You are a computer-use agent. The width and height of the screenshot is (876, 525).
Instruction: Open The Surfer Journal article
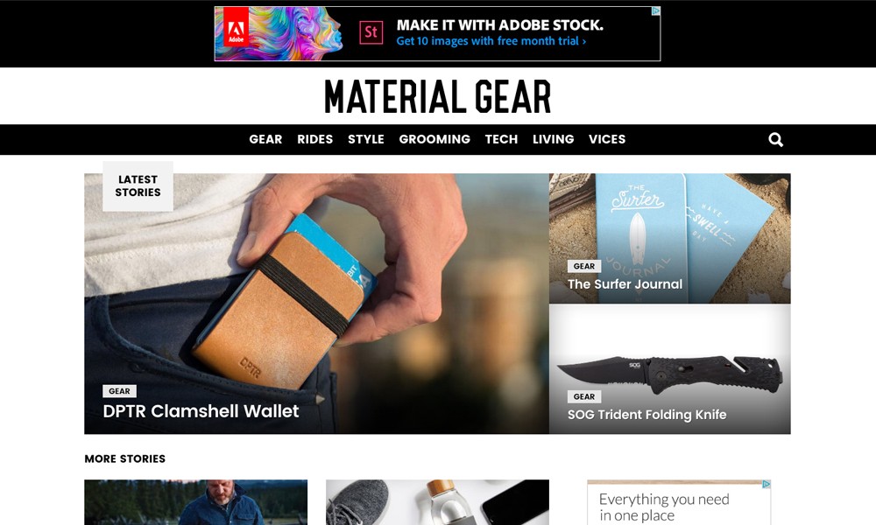(x=625, y=284)
